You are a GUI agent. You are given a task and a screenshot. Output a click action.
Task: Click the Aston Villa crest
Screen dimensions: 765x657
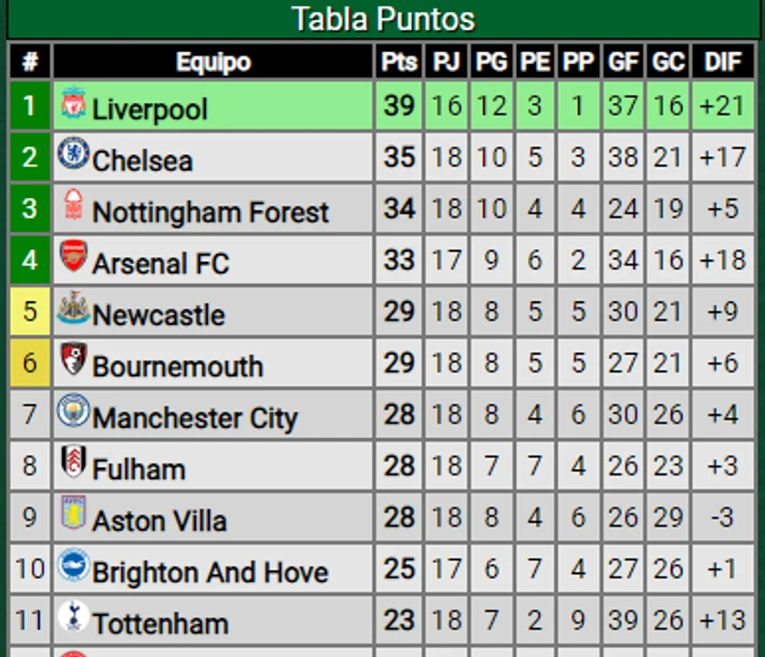(73, 512)
